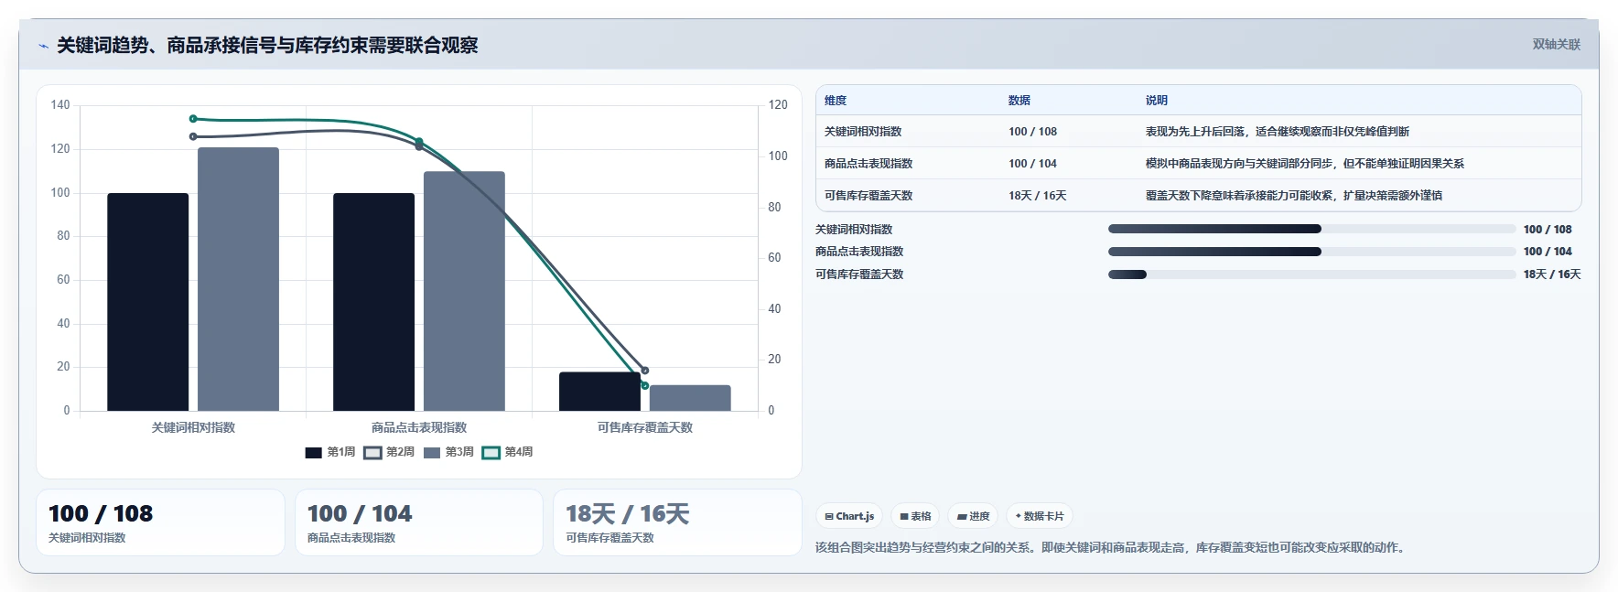Click the 数据卡片 tag chip

pos(1040,516)
